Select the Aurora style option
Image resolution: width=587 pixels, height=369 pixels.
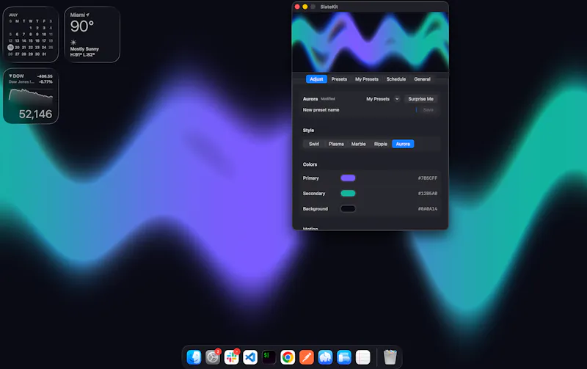tap(403, 144)
